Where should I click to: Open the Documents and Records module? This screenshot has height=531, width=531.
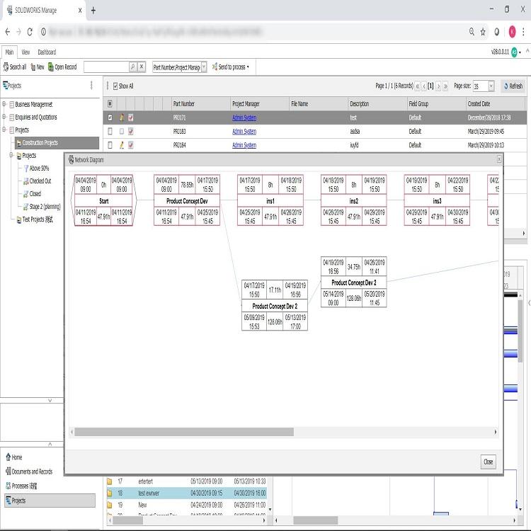(32, 472)
